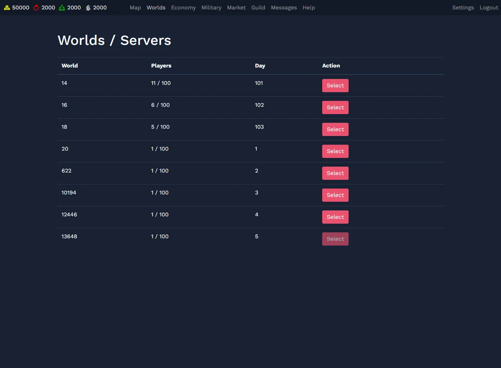Click the World column header
The image size is (501, 368).
pyautogui.click(x=70, y=66)
